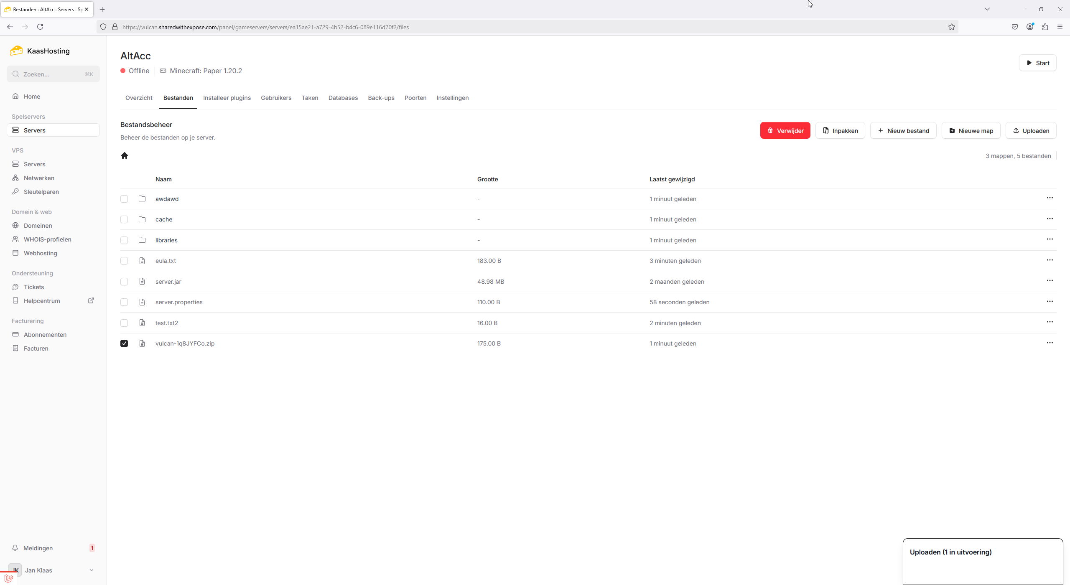Open the three-dot menu for awdawd folder
Viewport: 1070px width, 585px height.
coord(1050,198)
